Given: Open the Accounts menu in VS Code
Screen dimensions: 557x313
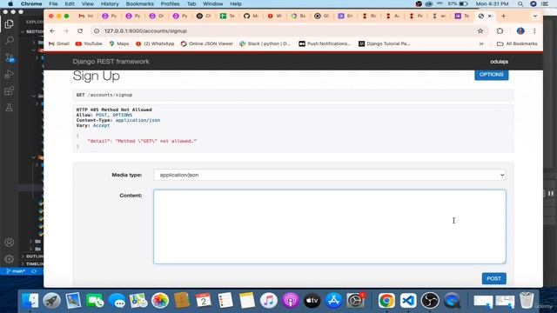Looking at the screenshot, I should pos(10,243).
